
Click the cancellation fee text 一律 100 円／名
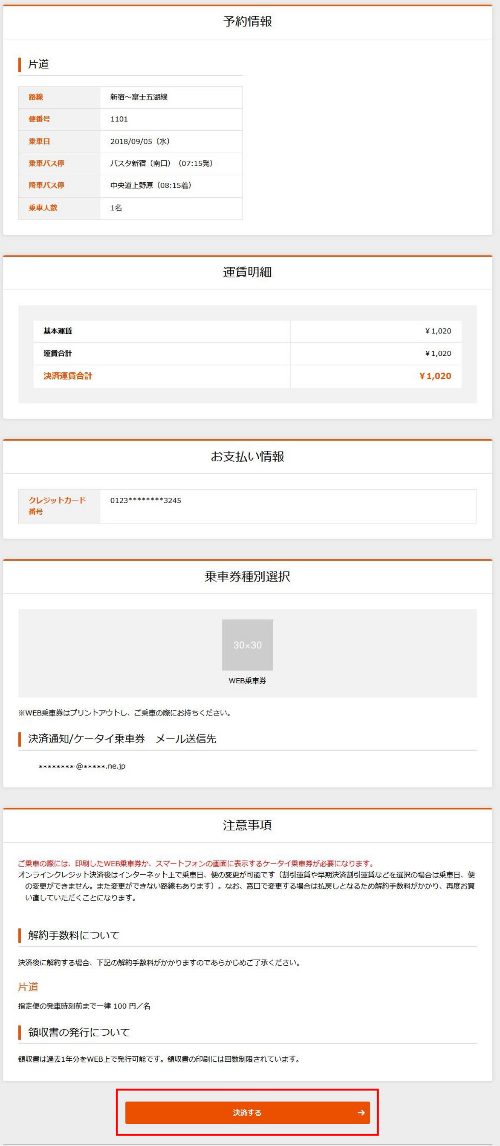tap(123, 1006)
